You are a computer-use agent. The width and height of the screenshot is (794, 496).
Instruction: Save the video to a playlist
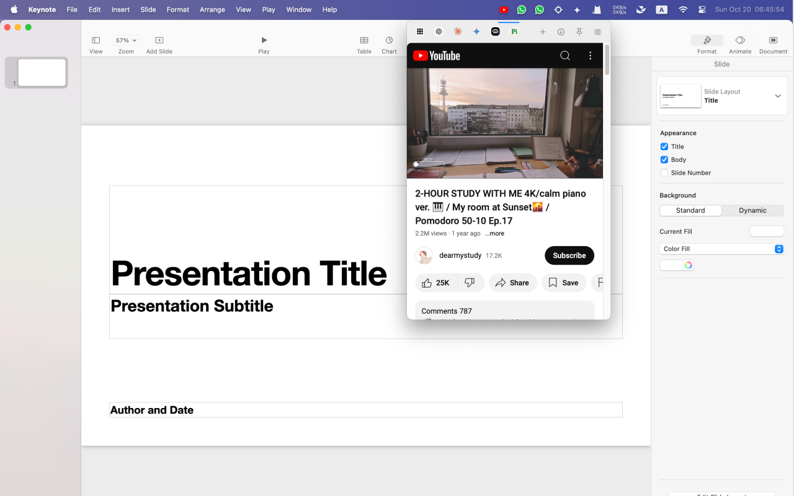tap(564, 283)
